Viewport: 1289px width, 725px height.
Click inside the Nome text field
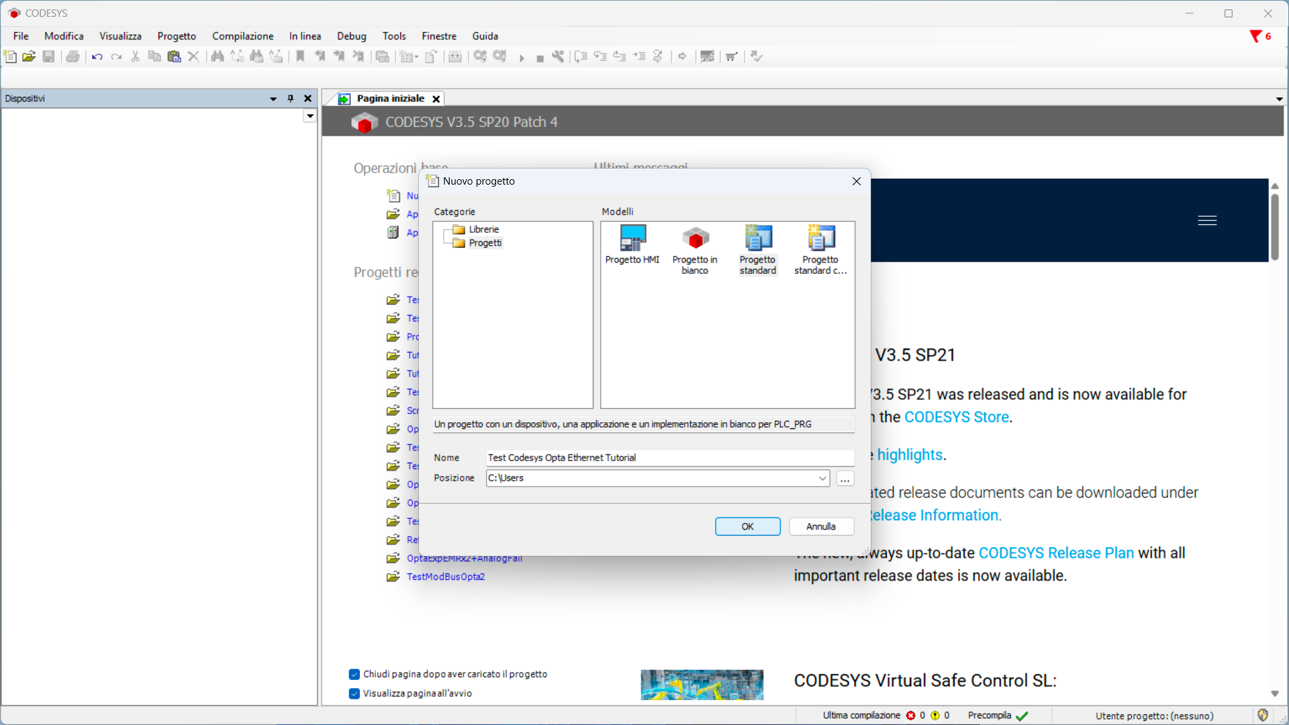[x=670, y=458]
